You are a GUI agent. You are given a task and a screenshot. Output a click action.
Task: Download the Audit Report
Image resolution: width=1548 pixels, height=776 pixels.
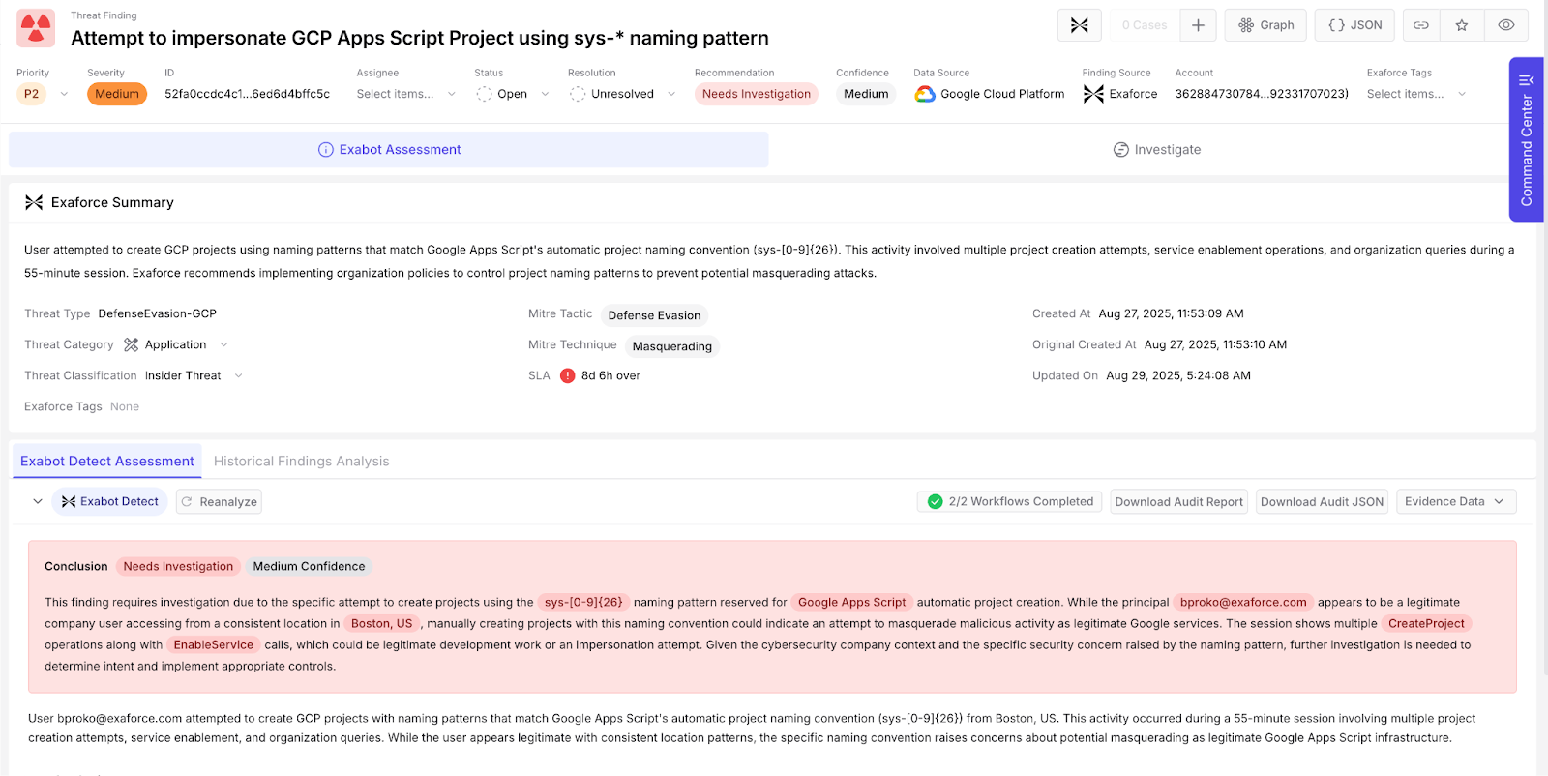tap(1178, 501)
